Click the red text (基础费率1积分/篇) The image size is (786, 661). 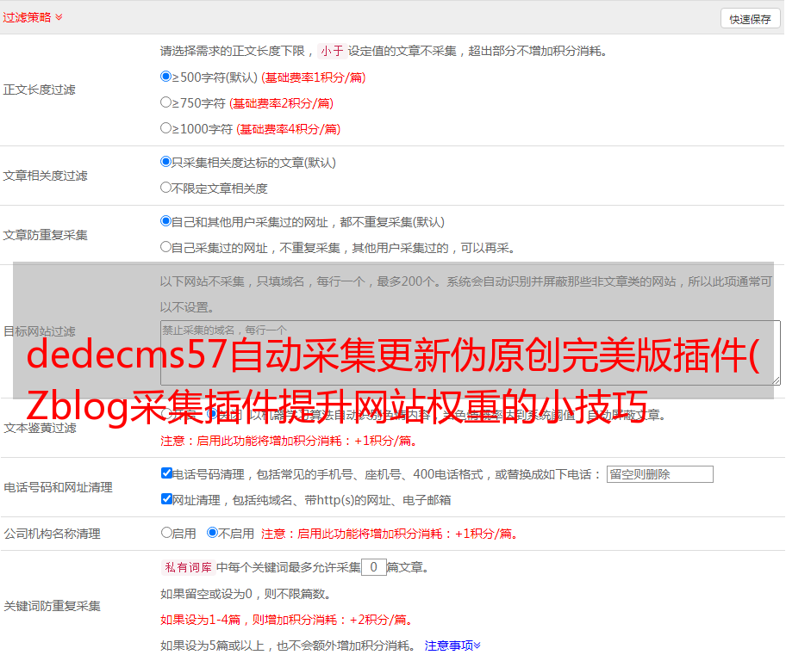[314, 77]
